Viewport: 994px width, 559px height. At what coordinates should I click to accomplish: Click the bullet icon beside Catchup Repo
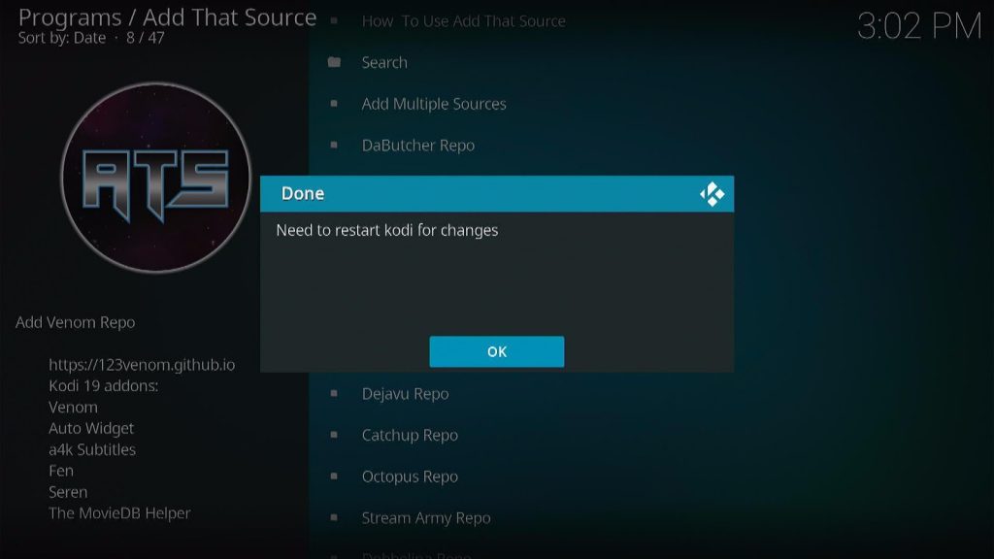pos(334,435)
